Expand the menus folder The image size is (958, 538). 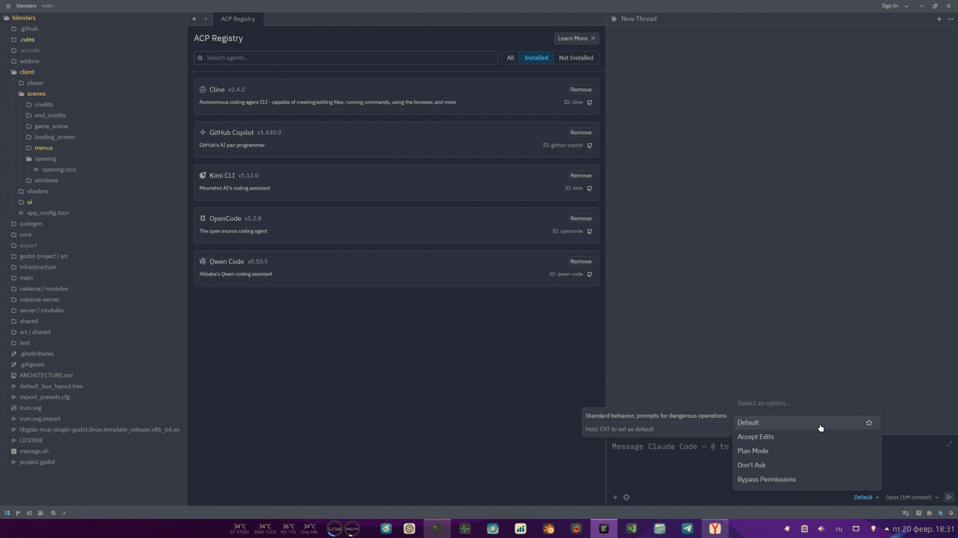pos(43,148)
